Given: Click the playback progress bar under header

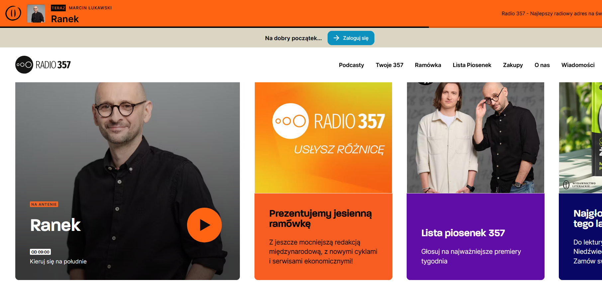Looking at the screenshot, I should coord(214,27).
